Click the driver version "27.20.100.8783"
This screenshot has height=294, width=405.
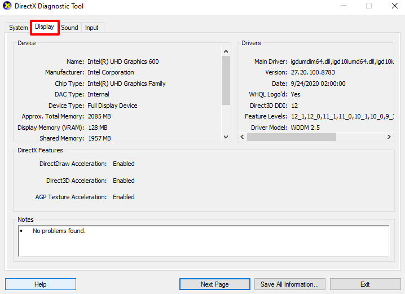[x=313, y=72]
